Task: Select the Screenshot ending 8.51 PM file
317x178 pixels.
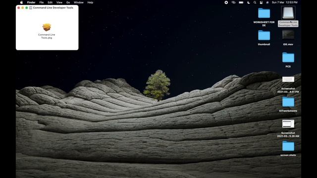Action: (288, 79)
